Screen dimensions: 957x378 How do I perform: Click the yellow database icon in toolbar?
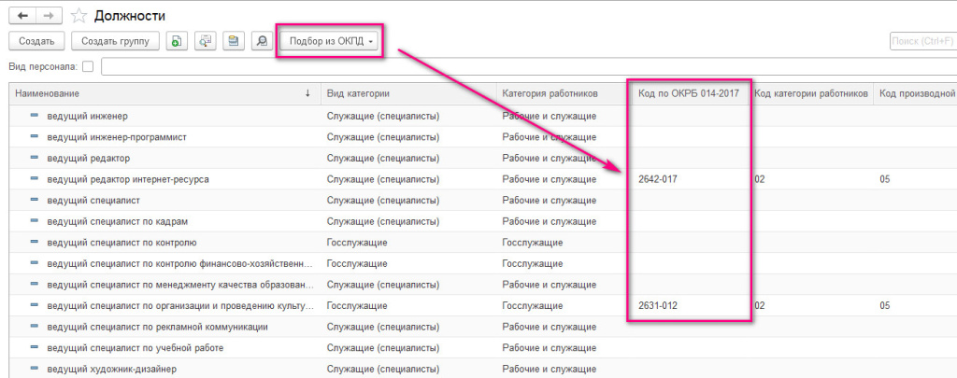[234, 41]
